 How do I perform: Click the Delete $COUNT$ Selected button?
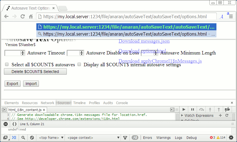tap(35, 72)
